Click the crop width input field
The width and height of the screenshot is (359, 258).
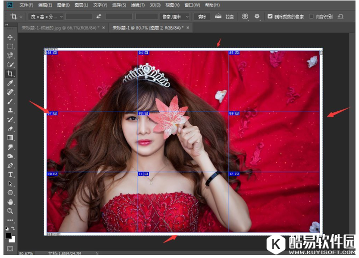tap(79, 16)
